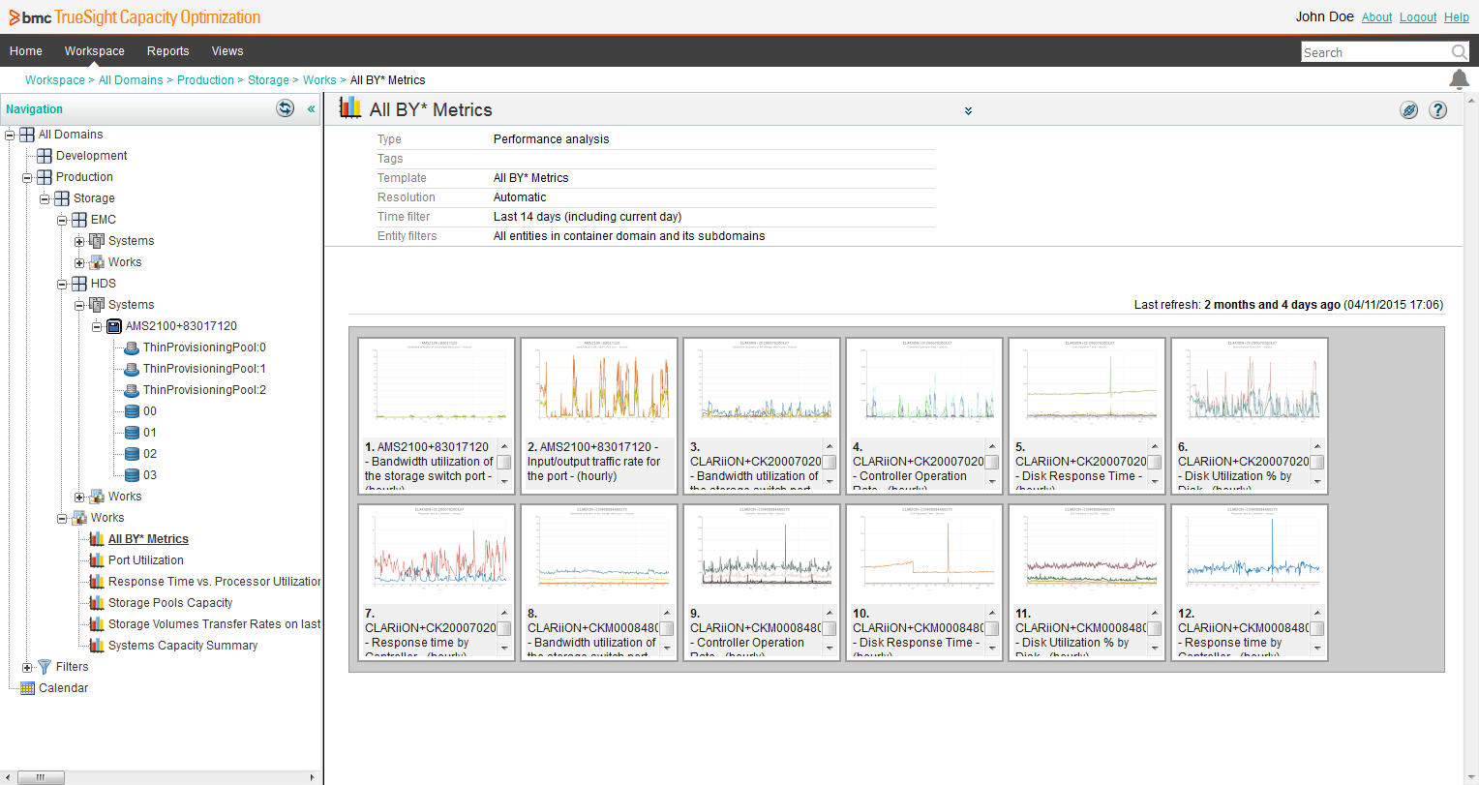This screenshot has height=785, width=1479.
Task: Go to Storage in the breadcrumb
Action: pos(268,80)
